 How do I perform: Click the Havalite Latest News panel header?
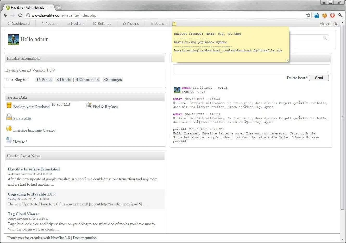pyautogui.click(x=85, y=156)
